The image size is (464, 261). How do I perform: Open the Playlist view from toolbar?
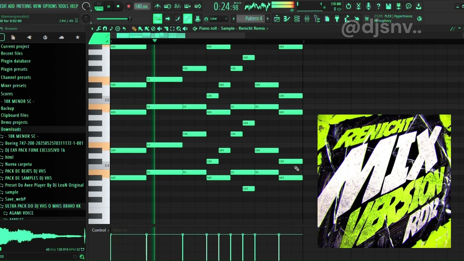(277, 19)
